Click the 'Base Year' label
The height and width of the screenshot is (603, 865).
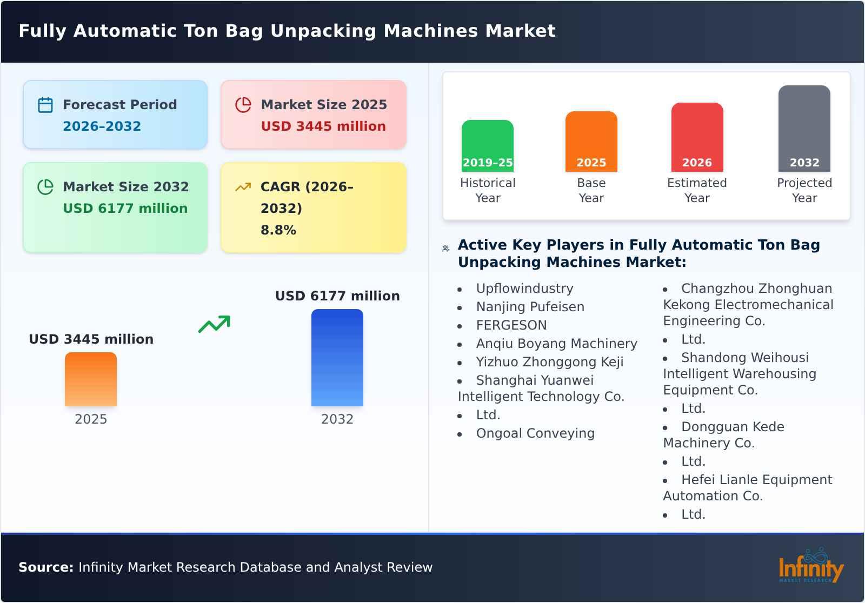[x=591, y=191]
